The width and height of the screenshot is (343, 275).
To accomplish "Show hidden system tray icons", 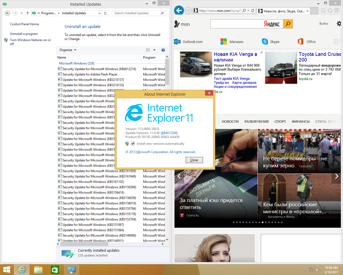I will click(x=305, y=270).
